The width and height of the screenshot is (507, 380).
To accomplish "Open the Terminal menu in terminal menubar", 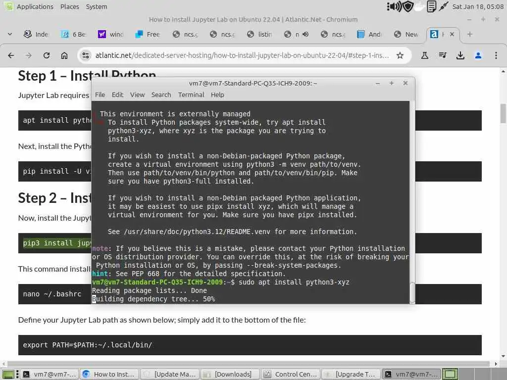I will coord(191,95).
